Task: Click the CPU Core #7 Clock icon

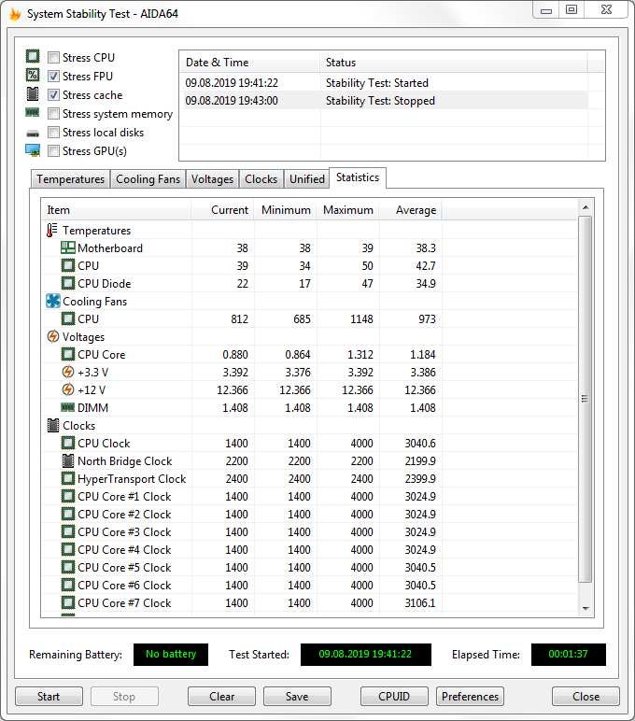Action: (68, 602)
